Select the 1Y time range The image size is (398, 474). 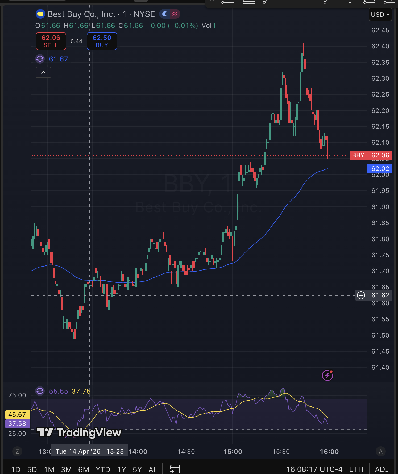[122, 469]
